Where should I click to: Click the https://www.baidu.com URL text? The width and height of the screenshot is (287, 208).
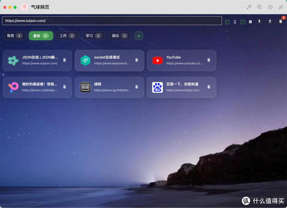pyautogui.click(x=183, y=90)
